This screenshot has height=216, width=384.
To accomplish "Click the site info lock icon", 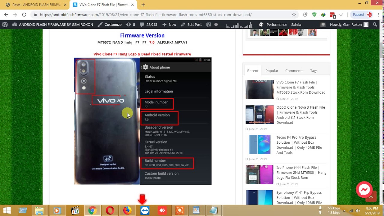I will click(35, 14).
